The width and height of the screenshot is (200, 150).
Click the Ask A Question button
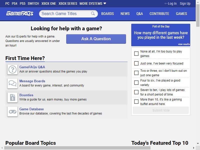click(96, 39)
